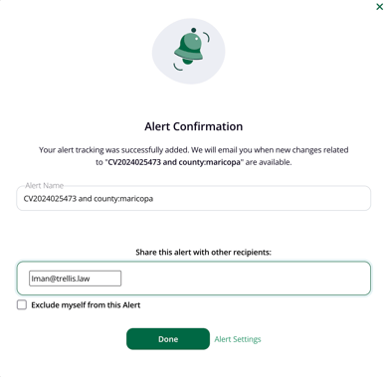387x377 pixels.
Task: Click the "Alert Confirmation" heading
Action: [x=193, y=126]
